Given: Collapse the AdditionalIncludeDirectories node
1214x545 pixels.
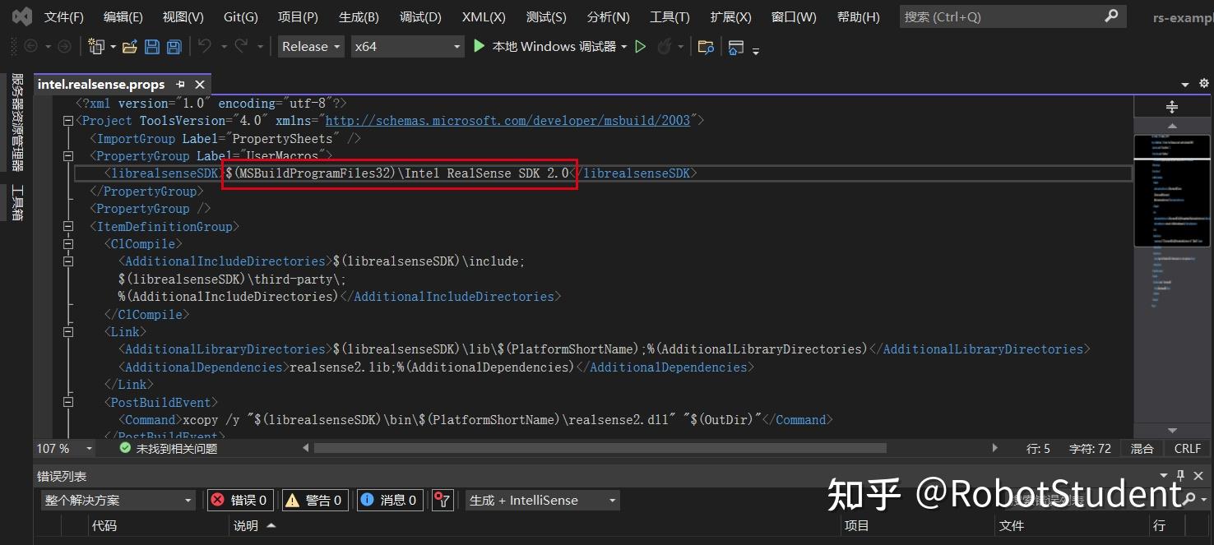Looking at the screenshot, I should tap(68, 261).
